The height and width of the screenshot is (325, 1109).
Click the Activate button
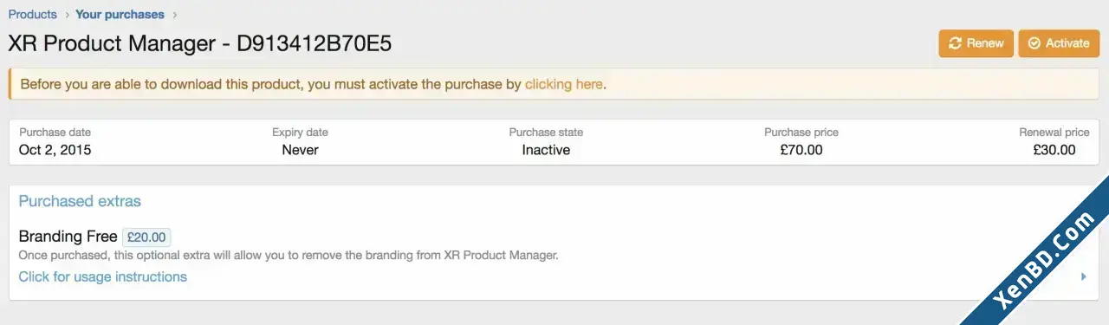click(x=1059, y=43)
